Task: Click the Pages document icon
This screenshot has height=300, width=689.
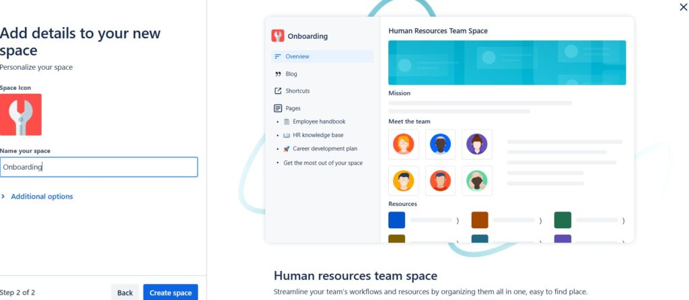Action: [x=278, y=108]
